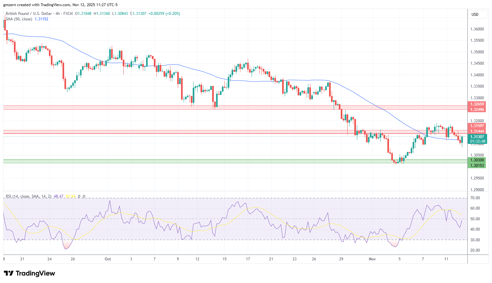Click the bar countdown timer 01:32:48
Viewport: 492px width, 283px height.
478,141
